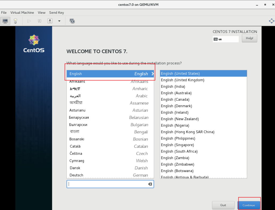
Task: Select Bulgarian language row
Action: [110, 125]
